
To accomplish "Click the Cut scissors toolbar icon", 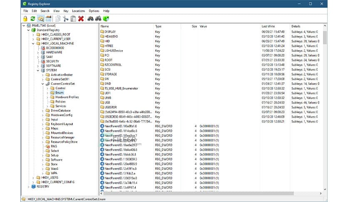I will tap(65, 19).
